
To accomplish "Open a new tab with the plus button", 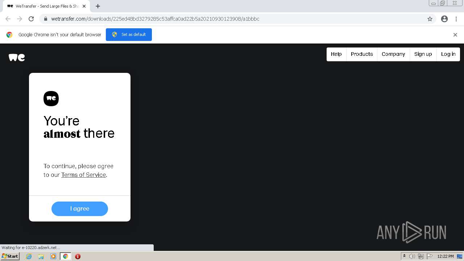I will pyautogui.click(x=98, y=6).
